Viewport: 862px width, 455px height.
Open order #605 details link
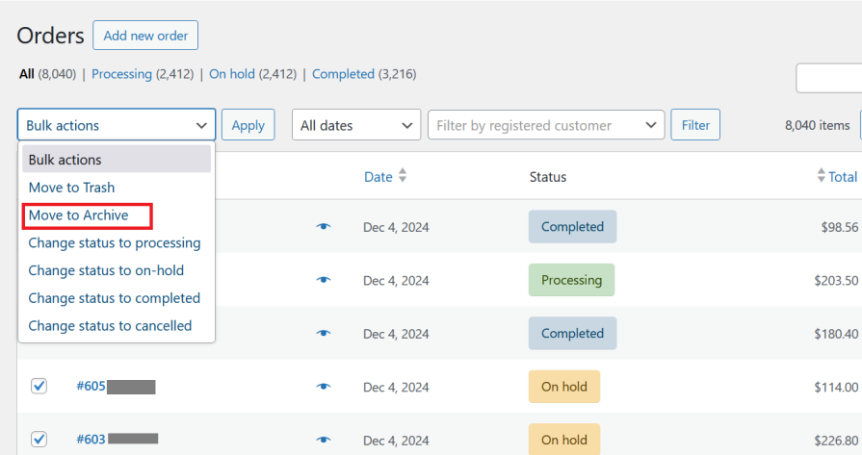click(91, 387)
